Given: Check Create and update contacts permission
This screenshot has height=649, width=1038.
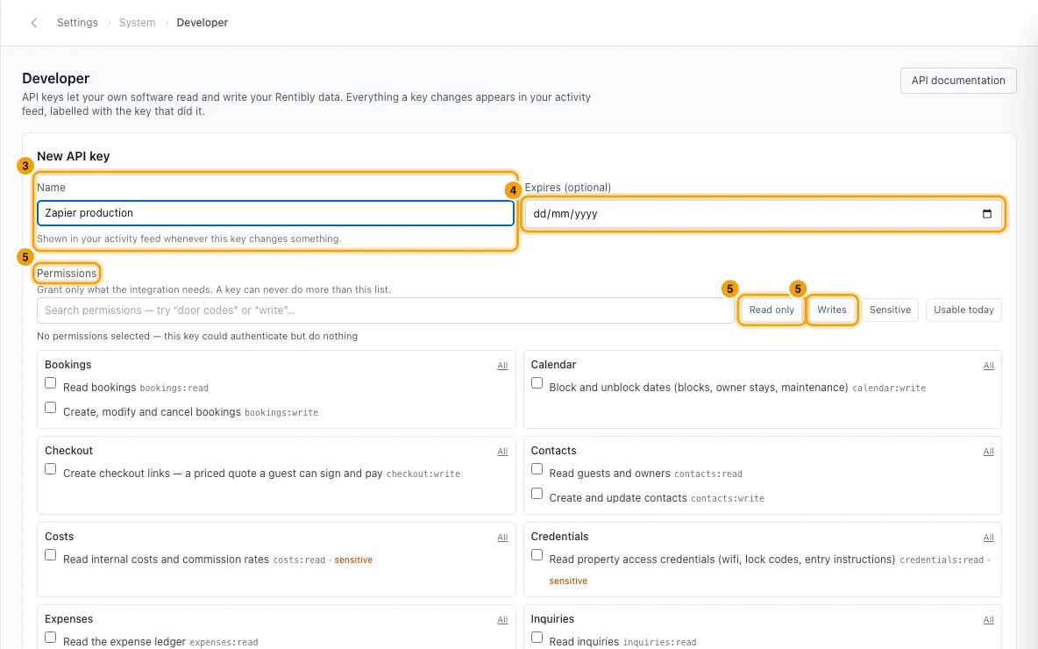Looking at the screenshot, I should (537, 494).
